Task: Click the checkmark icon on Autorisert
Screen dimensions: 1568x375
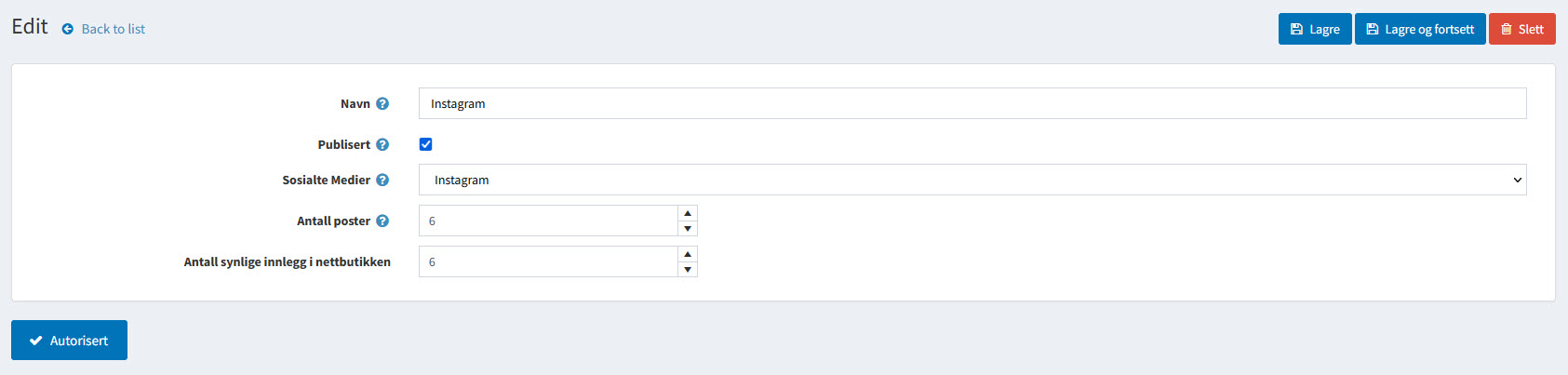Action: point(36,342)
